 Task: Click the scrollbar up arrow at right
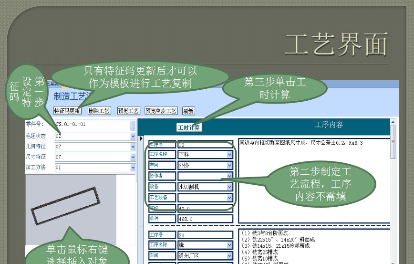coord(393,122)
